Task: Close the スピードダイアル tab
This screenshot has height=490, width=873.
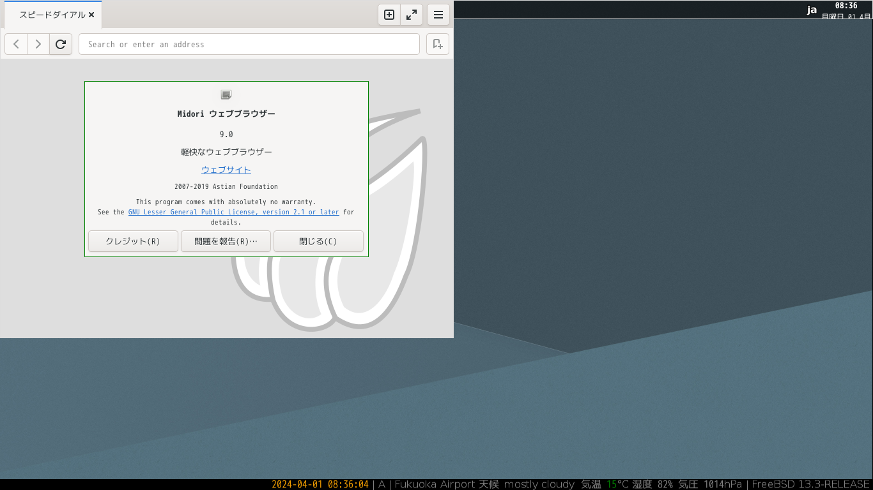Action: [x=91, y=15]
